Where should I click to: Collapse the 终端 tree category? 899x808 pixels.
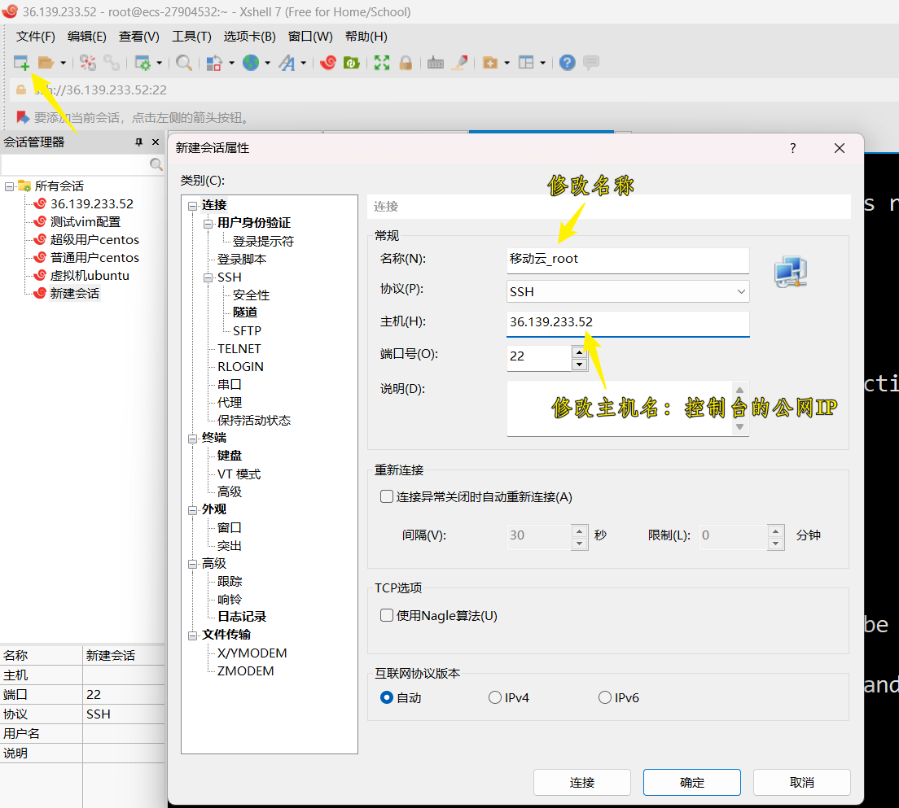[192, 439]
